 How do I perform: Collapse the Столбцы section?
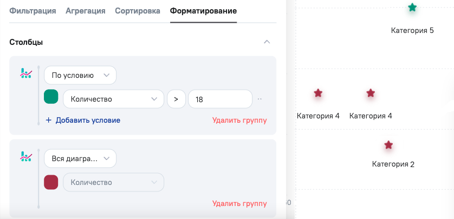(x=266, y=42)
